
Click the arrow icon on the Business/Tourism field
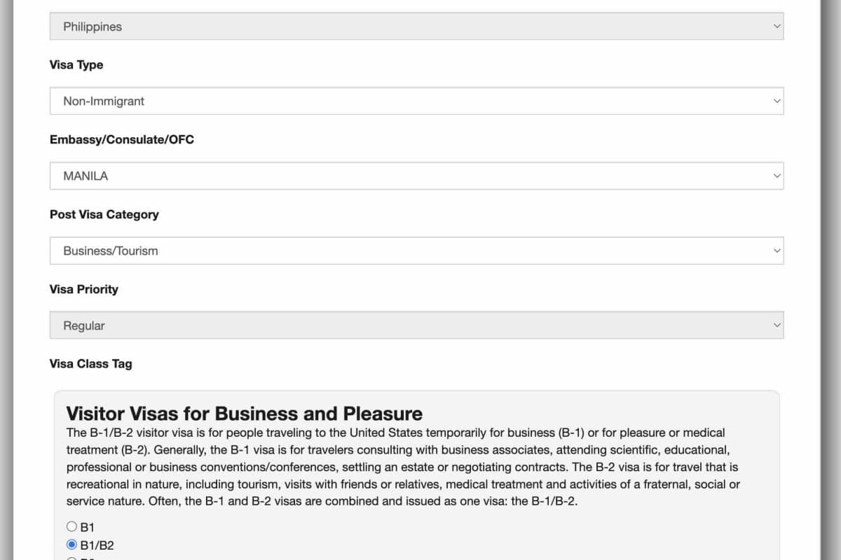coord(776,251)
